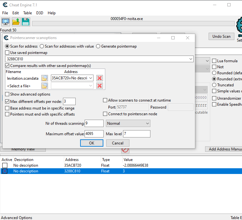Expand the 3288C810 address dropdown
The height and width of the screenshot is (220, 242).
pyautogui.click(x=191, y=59)
